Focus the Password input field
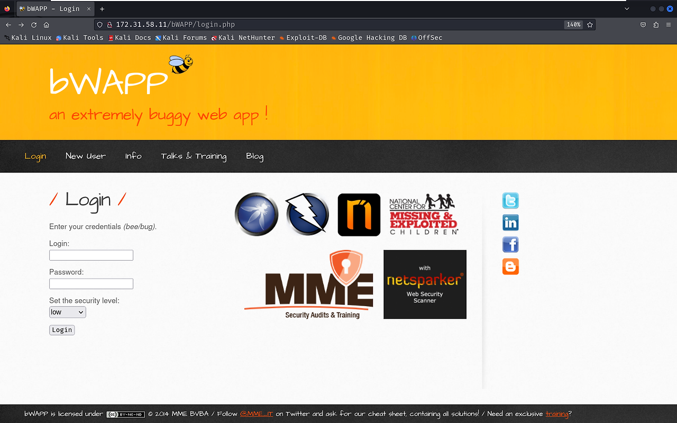The width and height of the screenshot is (677, 423). [91, 284]
